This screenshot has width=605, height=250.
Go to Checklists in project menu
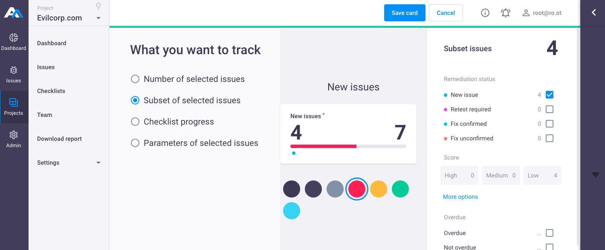[51, 91]
